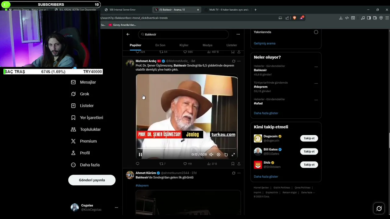Click Grok icon on Mehmet Ardıç's post
The image size is (390, 219).
coord(234,61)
